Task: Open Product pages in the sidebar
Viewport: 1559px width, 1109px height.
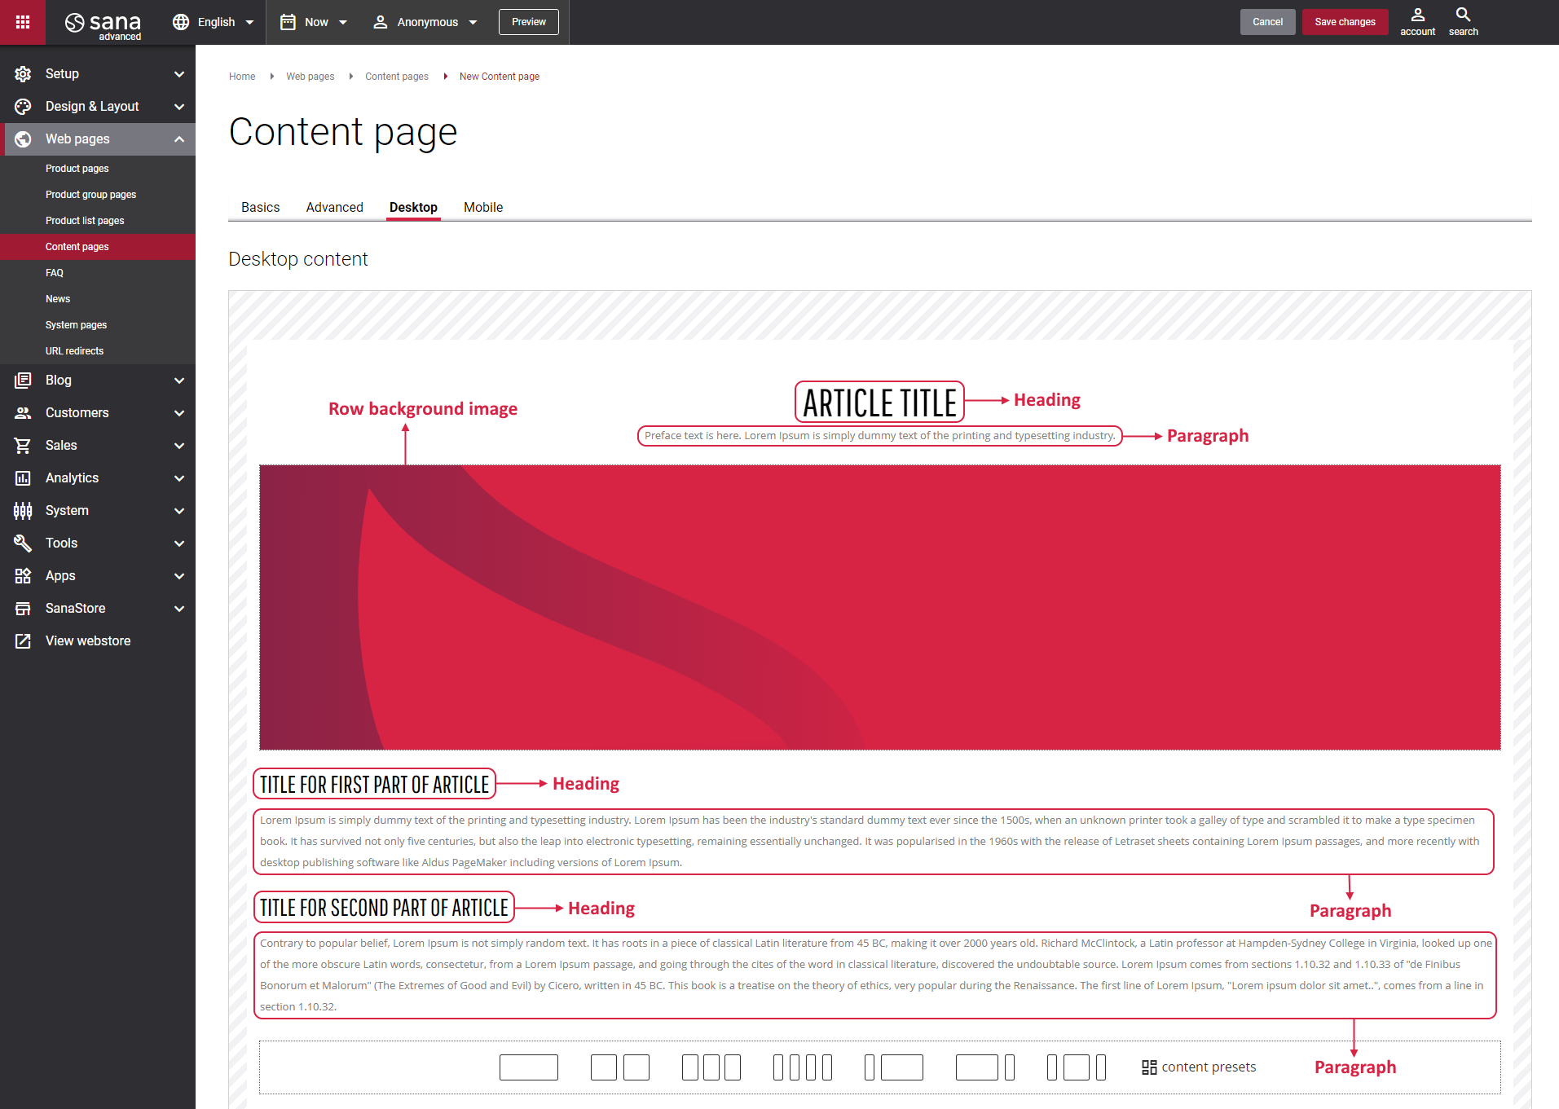Action: click(x=77, y=169)
